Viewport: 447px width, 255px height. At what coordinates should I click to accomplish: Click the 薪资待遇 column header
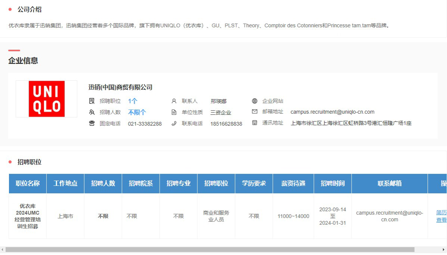click(x=293, y=183)
